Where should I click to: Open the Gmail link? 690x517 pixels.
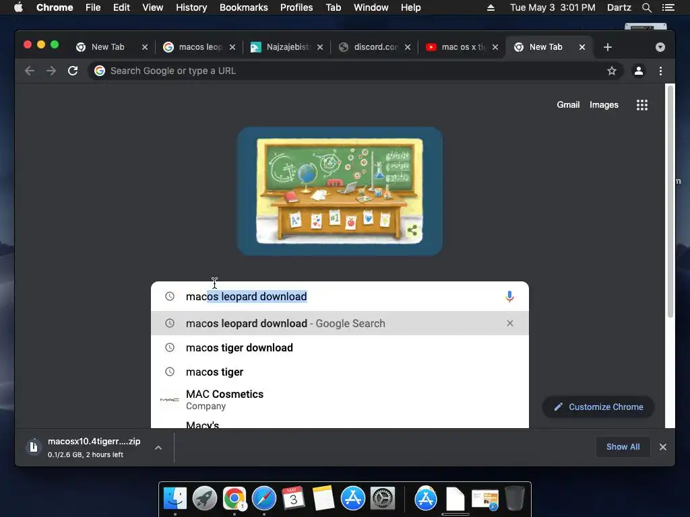tap(568, 104)
